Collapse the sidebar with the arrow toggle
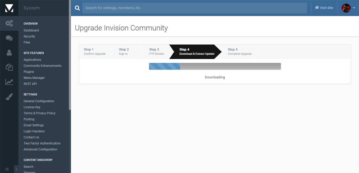Image resolution: width=359 pixels, height=173 pixels. pyautogui.click(x=16, y=169)
